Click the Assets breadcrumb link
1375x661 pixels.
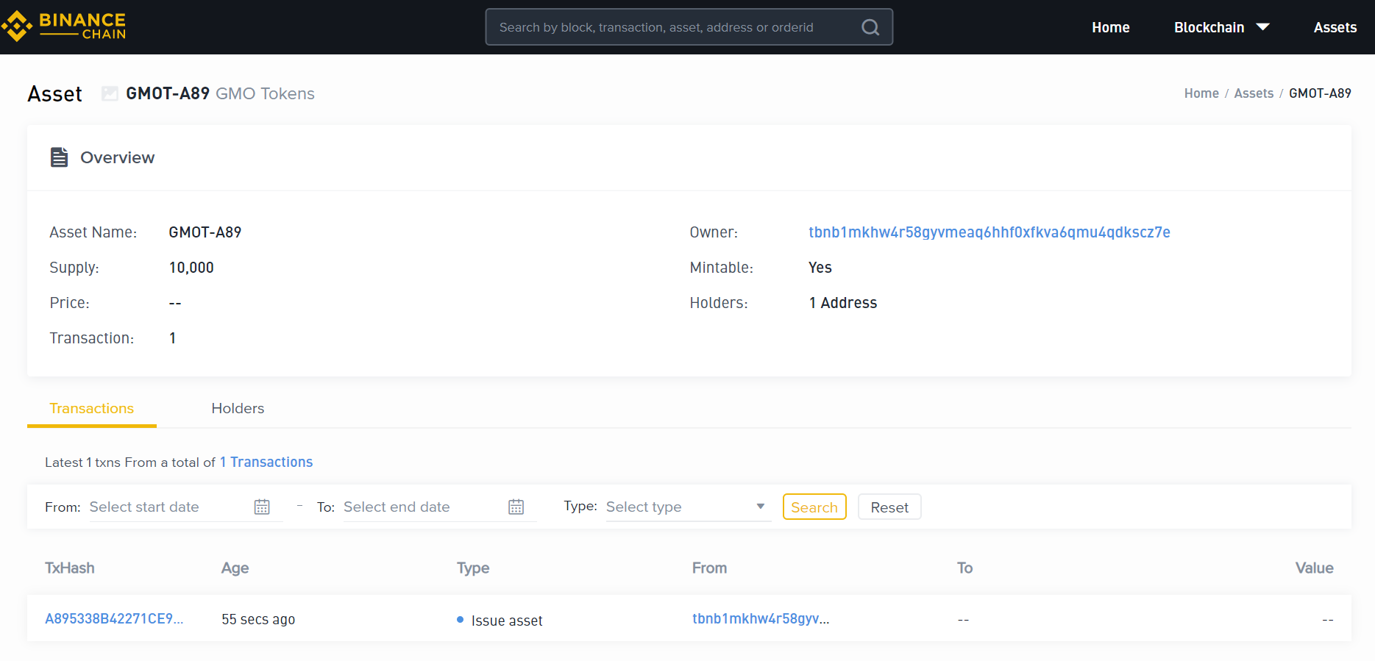[1254, 93]
